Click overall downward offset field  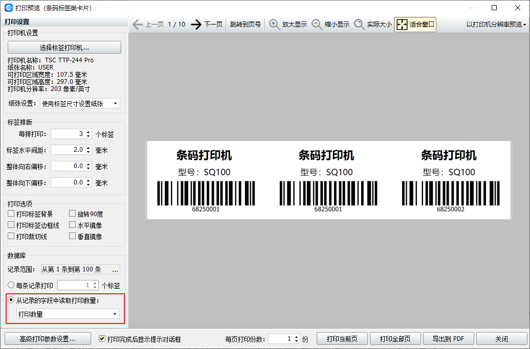tap(68, 182)
